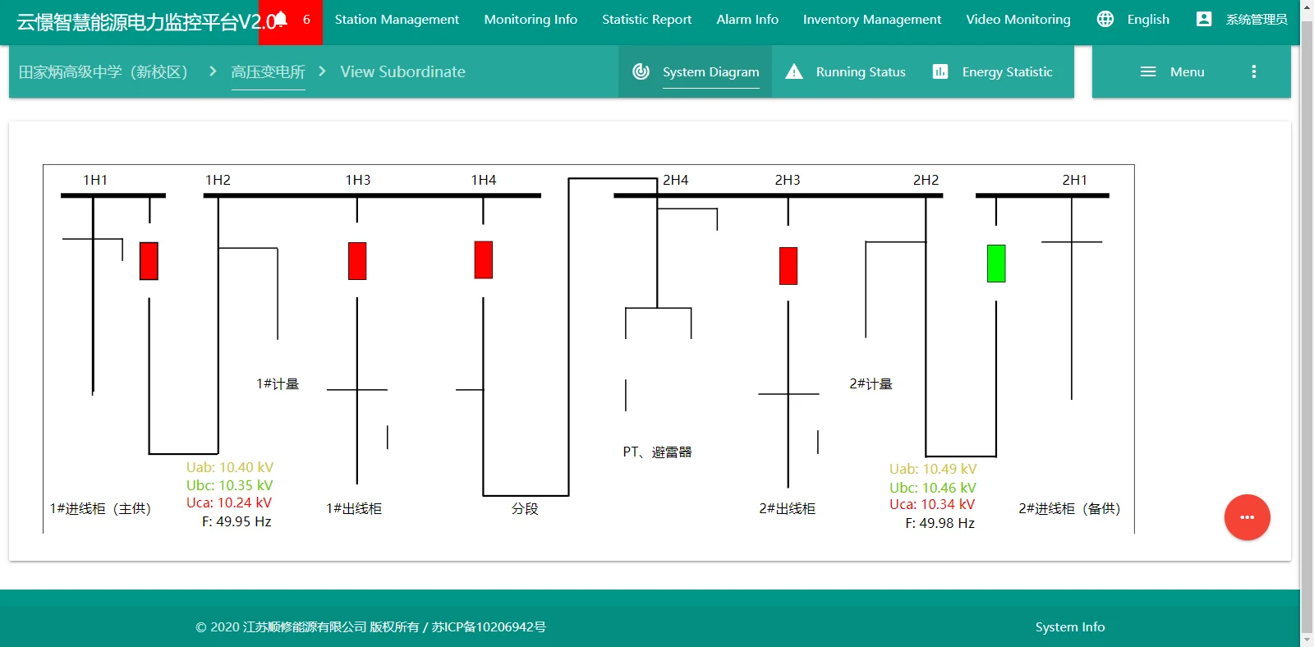Click the 2H3 cabinet label
This screenshot has height=647, width=1314.
click(788, 180)
